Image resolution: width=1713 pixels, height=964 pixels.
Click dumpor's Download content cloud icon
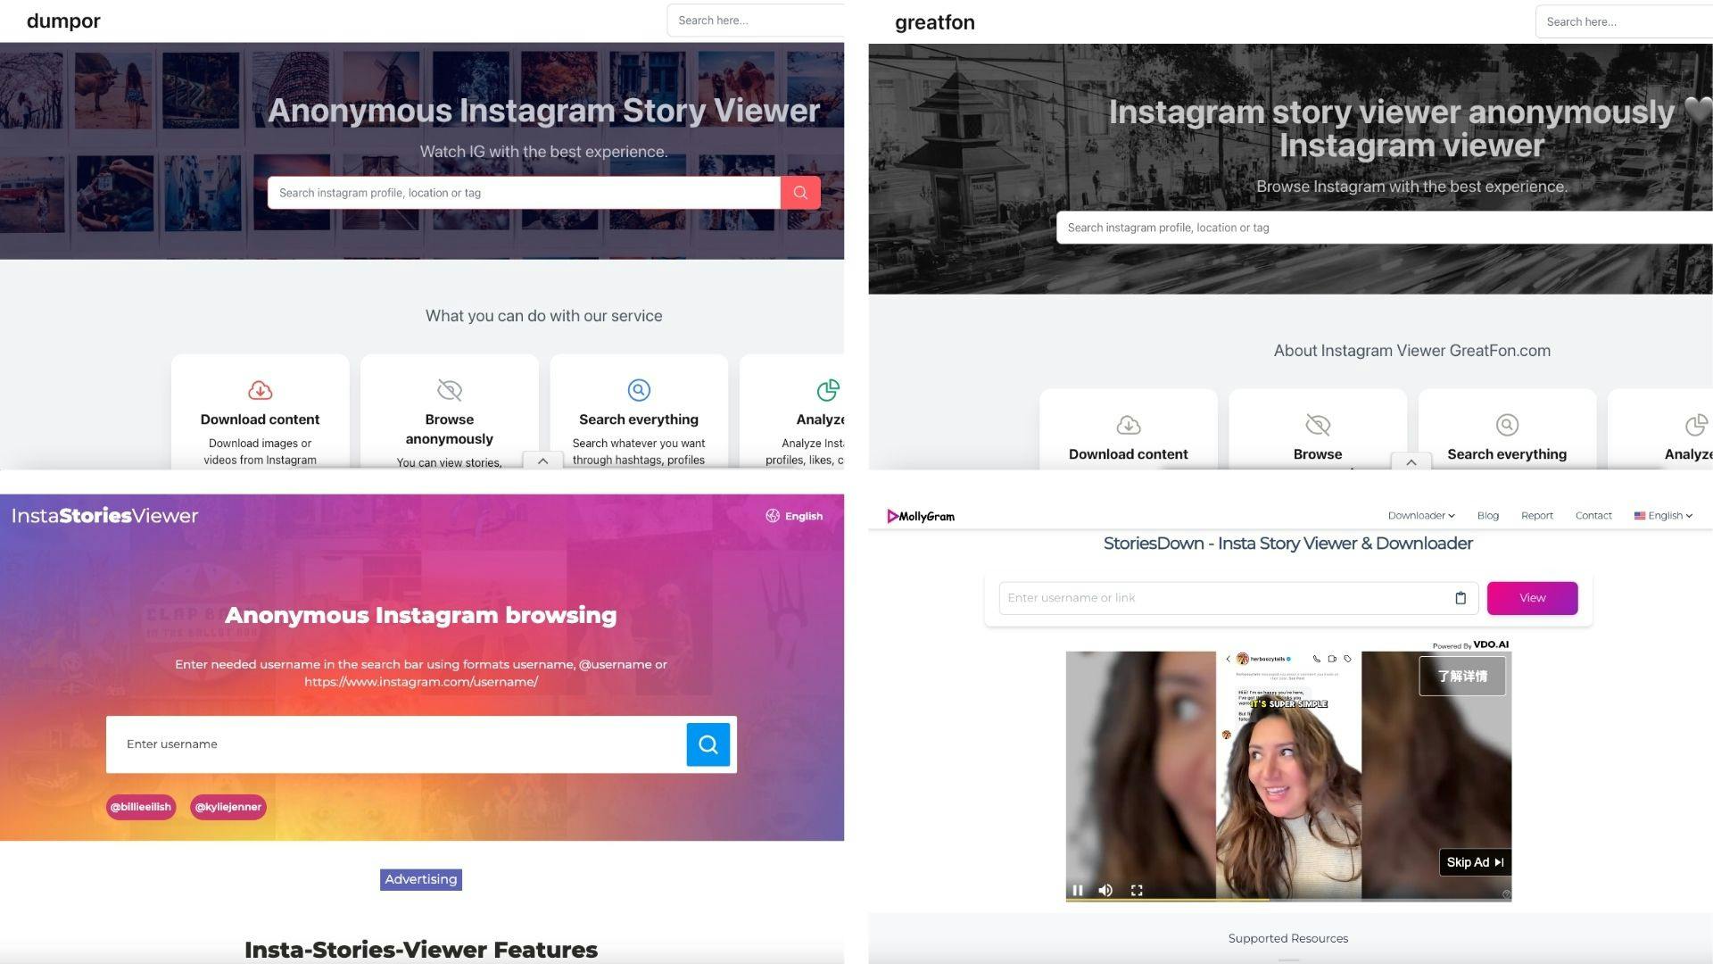[260, 390]
